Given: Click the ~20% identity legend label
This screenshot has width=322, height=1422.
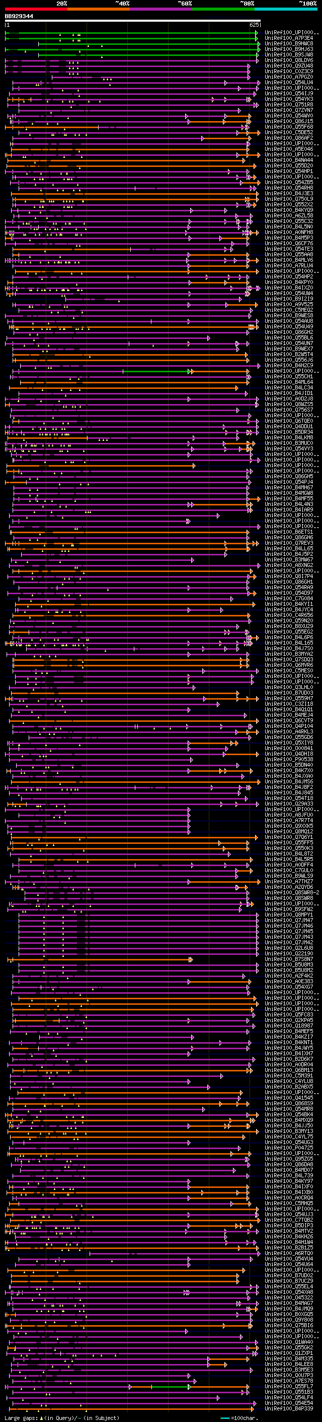Looking at the screenshot, I should coord(62,4).
